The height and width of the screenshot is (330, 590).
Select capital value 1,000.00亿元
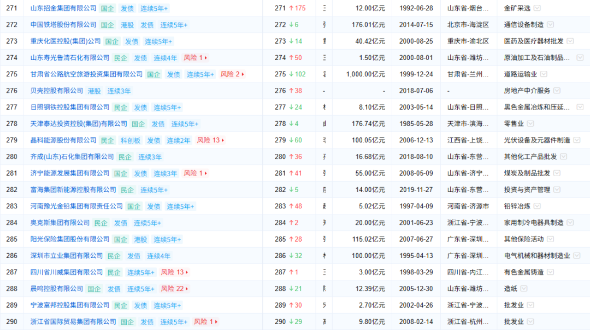(x=365, y=74)
